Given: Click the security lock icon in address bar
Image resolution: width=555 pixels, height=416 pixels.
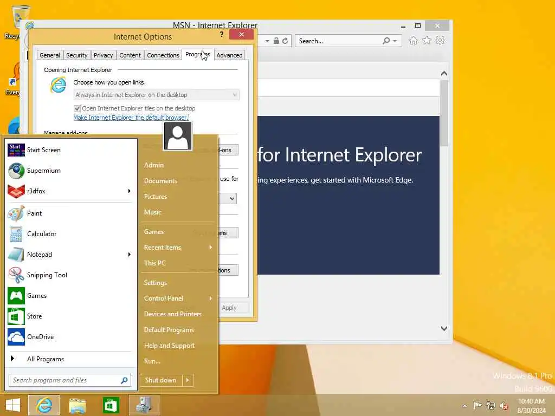Looking at the screenshot, I should click(276, 41).
